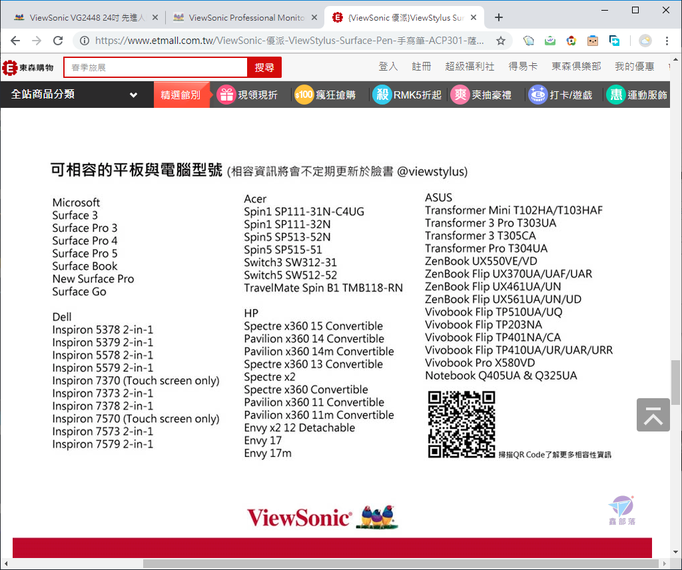
Task: Click the text 'Surface Go'
Action: (x=79, y=291)
